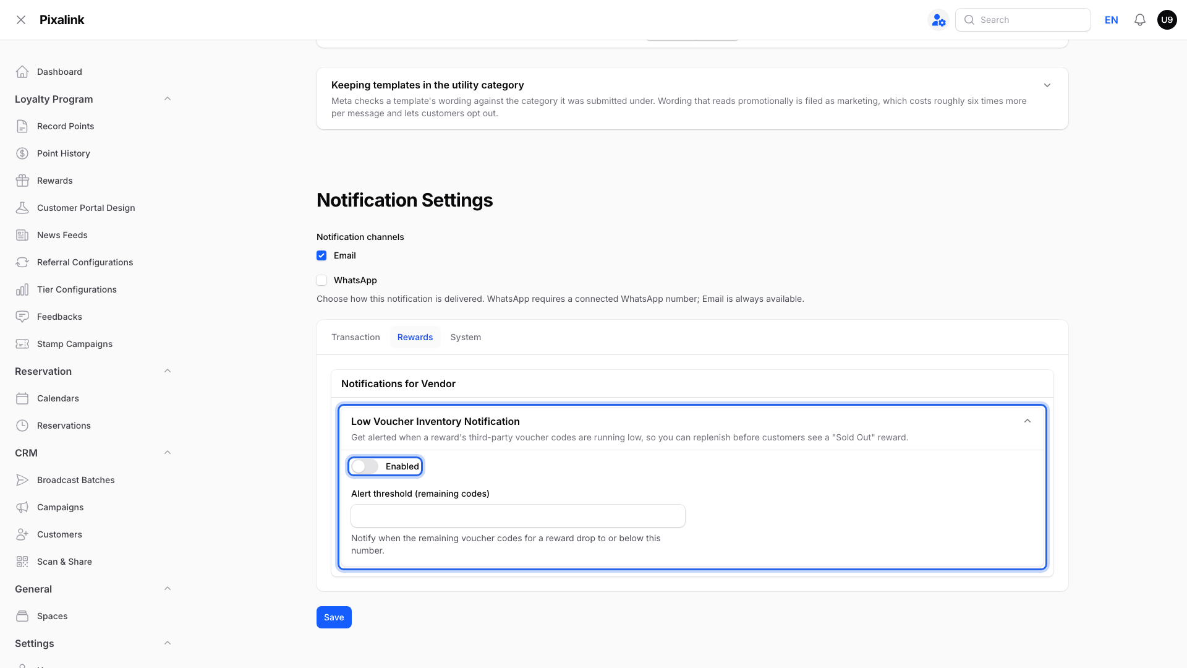1187x668 pixels.
Task: Collapse Low Voucher Inventory Notification panel
Action: (1027, 421)
